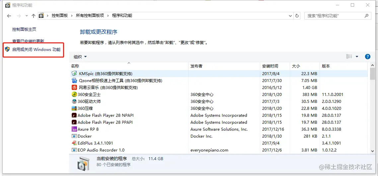Image resolution: width=378 pixels, height=176 pixels.
Task: Click the 360驱动大师 icon
Action: [x=74, y=101]
